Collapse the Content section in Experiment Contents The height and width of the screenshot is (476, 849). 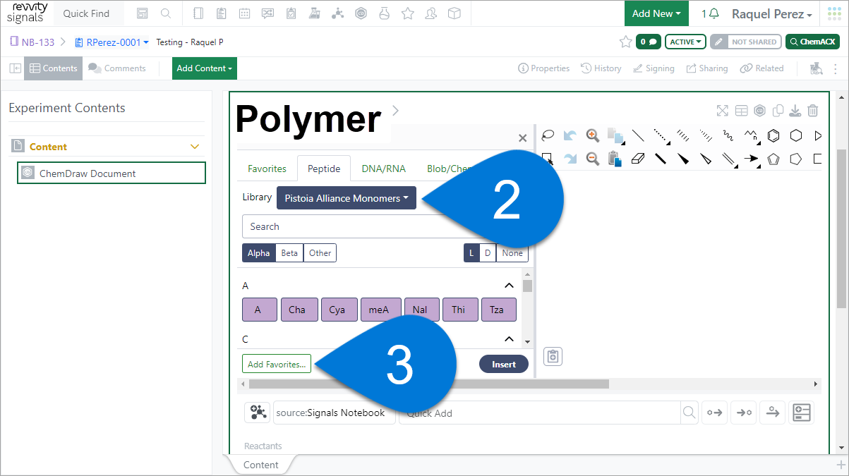(x=195, y=147)
